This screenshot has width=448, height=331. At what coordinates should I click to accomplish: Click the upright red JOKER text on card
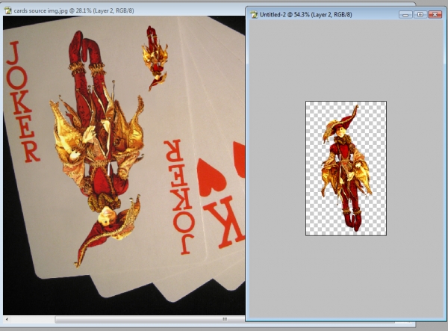coord(22,102)
